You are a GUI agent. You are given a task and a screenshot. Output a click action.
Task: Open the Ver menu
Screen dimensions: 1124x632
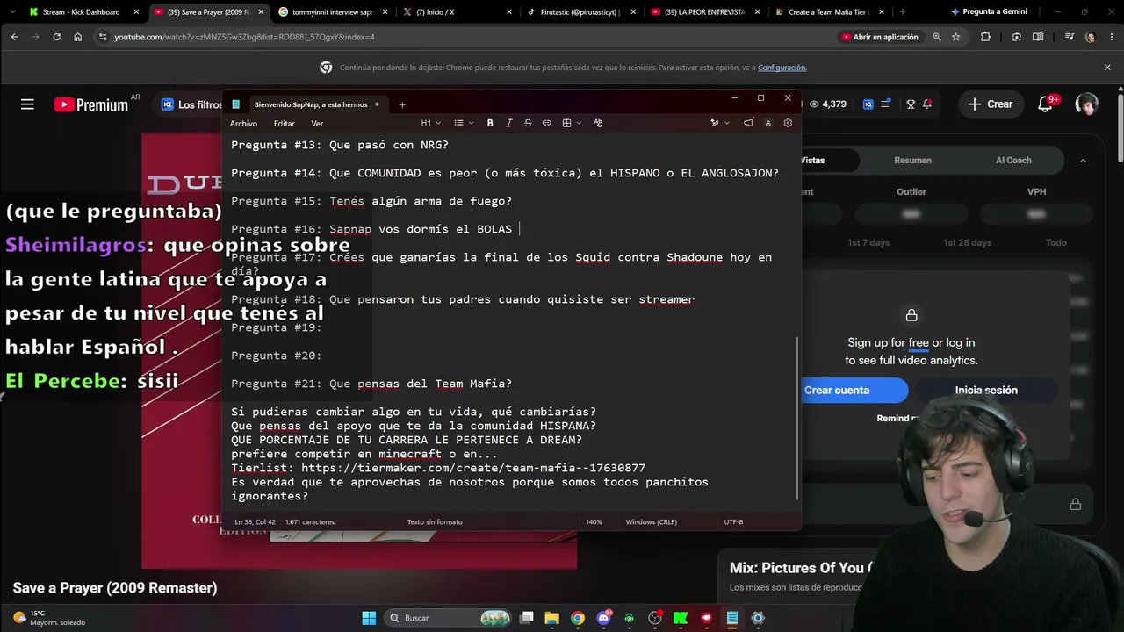point(317,124)
